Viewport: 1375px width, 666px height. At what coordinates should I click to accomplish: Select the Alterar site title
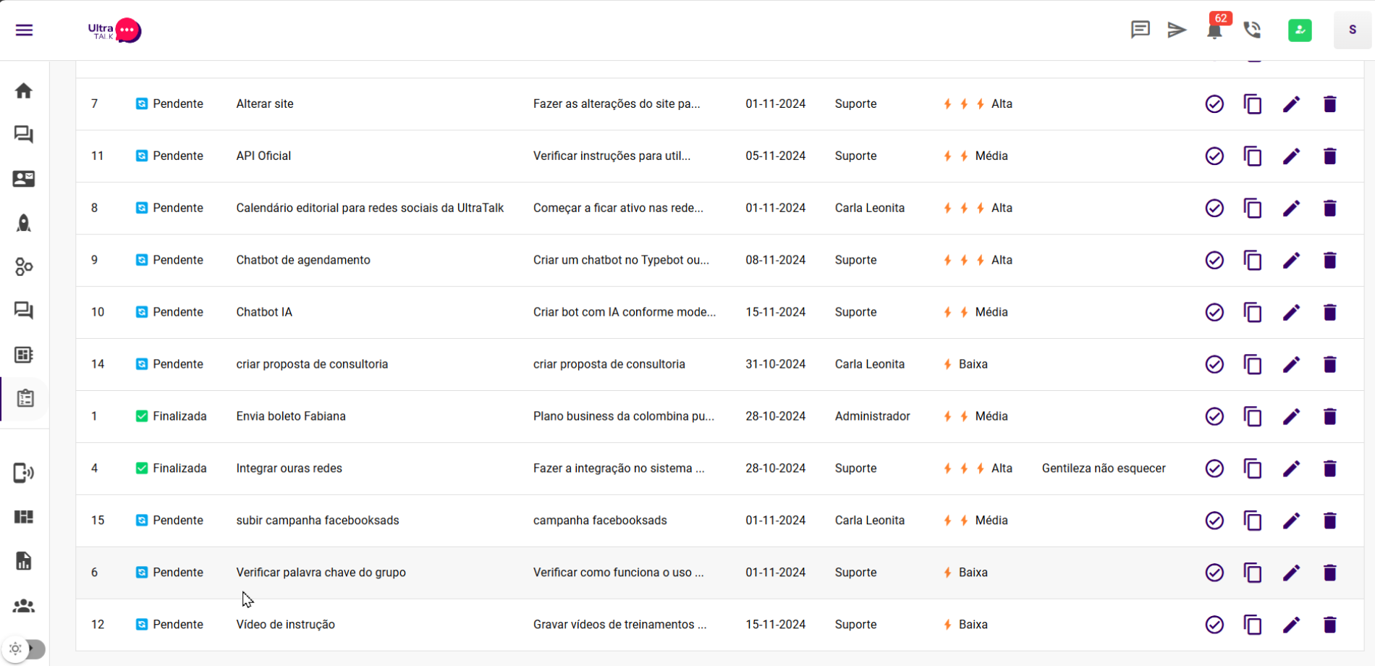265,104
